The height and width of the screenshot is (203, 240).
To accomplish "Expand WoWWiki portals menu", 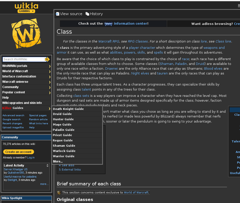I will pyautogui.click(x=26, y=66).
